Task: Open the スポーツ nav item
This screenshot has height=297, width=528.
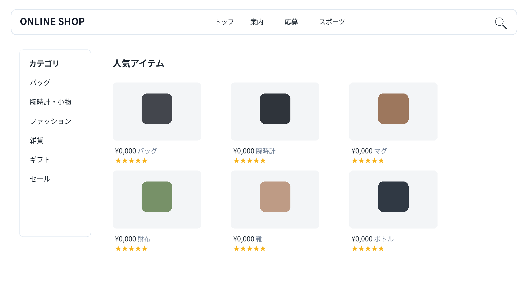Action: click(332, 22)
